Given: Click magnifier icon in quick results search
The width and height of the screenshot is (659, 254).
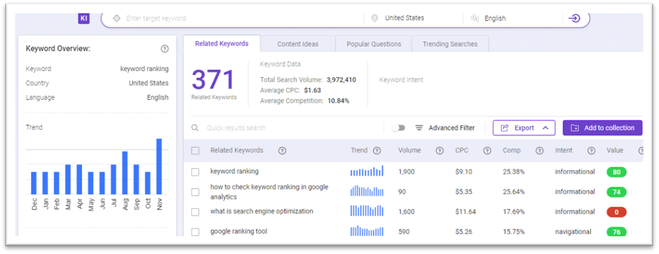Looking at the screenshot, I should (195, 128).
